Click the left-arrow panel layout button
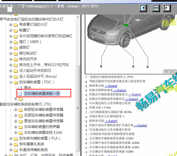Viewport: 177px width, 156px height. 167,8
